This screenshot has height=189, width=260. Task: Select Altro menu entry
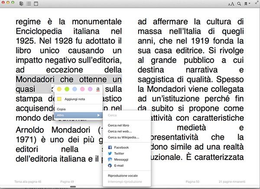(x=78, y=115)
